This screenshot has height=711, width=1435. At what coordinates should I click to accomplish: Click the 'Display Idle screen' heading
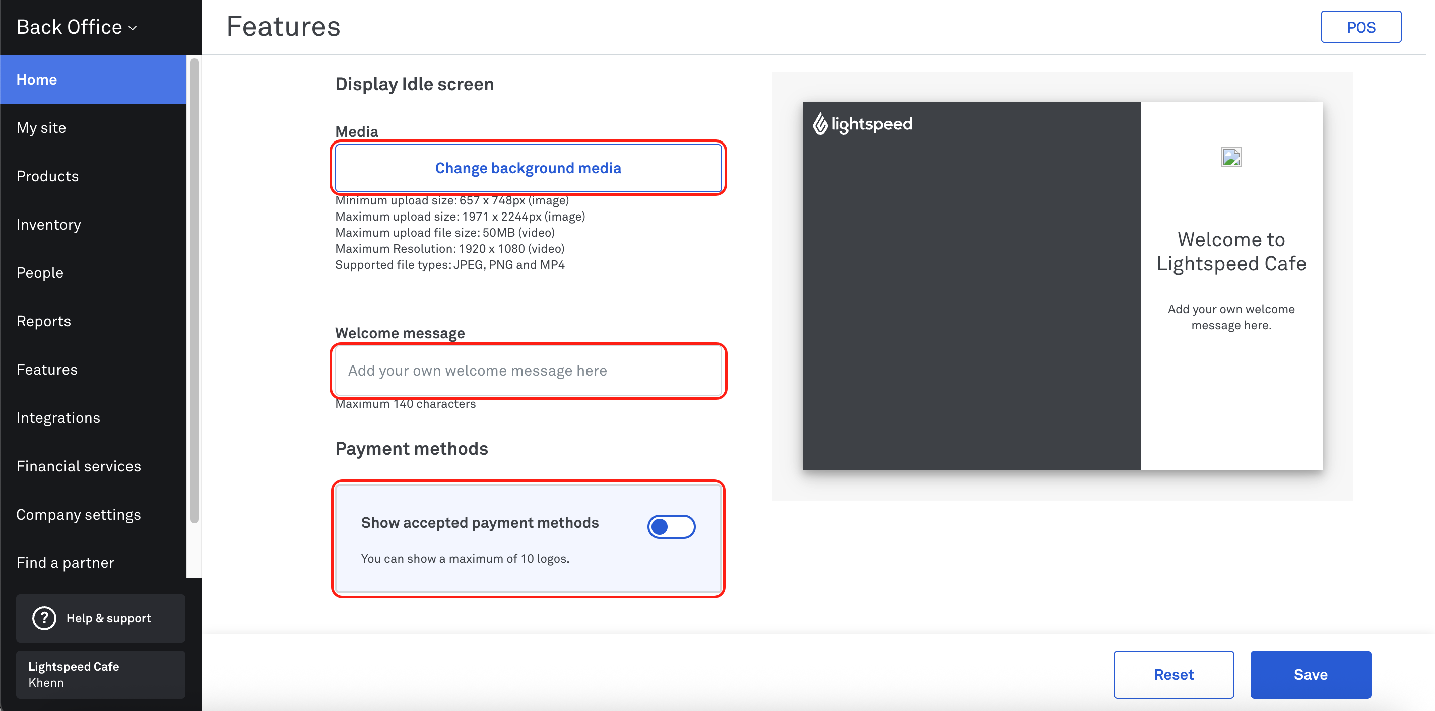414,84
